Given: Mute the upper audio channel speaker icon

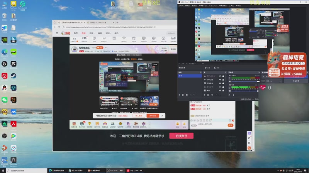Looking at the screenshot, I should tap(230, 82).
